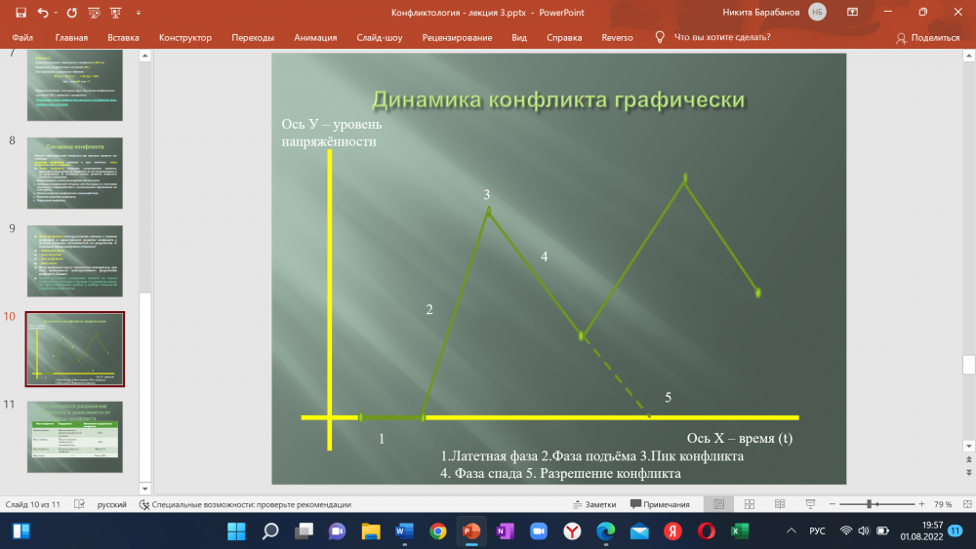Open the Рецензирование tab
The height and width of the screenshot is (549, 976).
tap(457, 37)
